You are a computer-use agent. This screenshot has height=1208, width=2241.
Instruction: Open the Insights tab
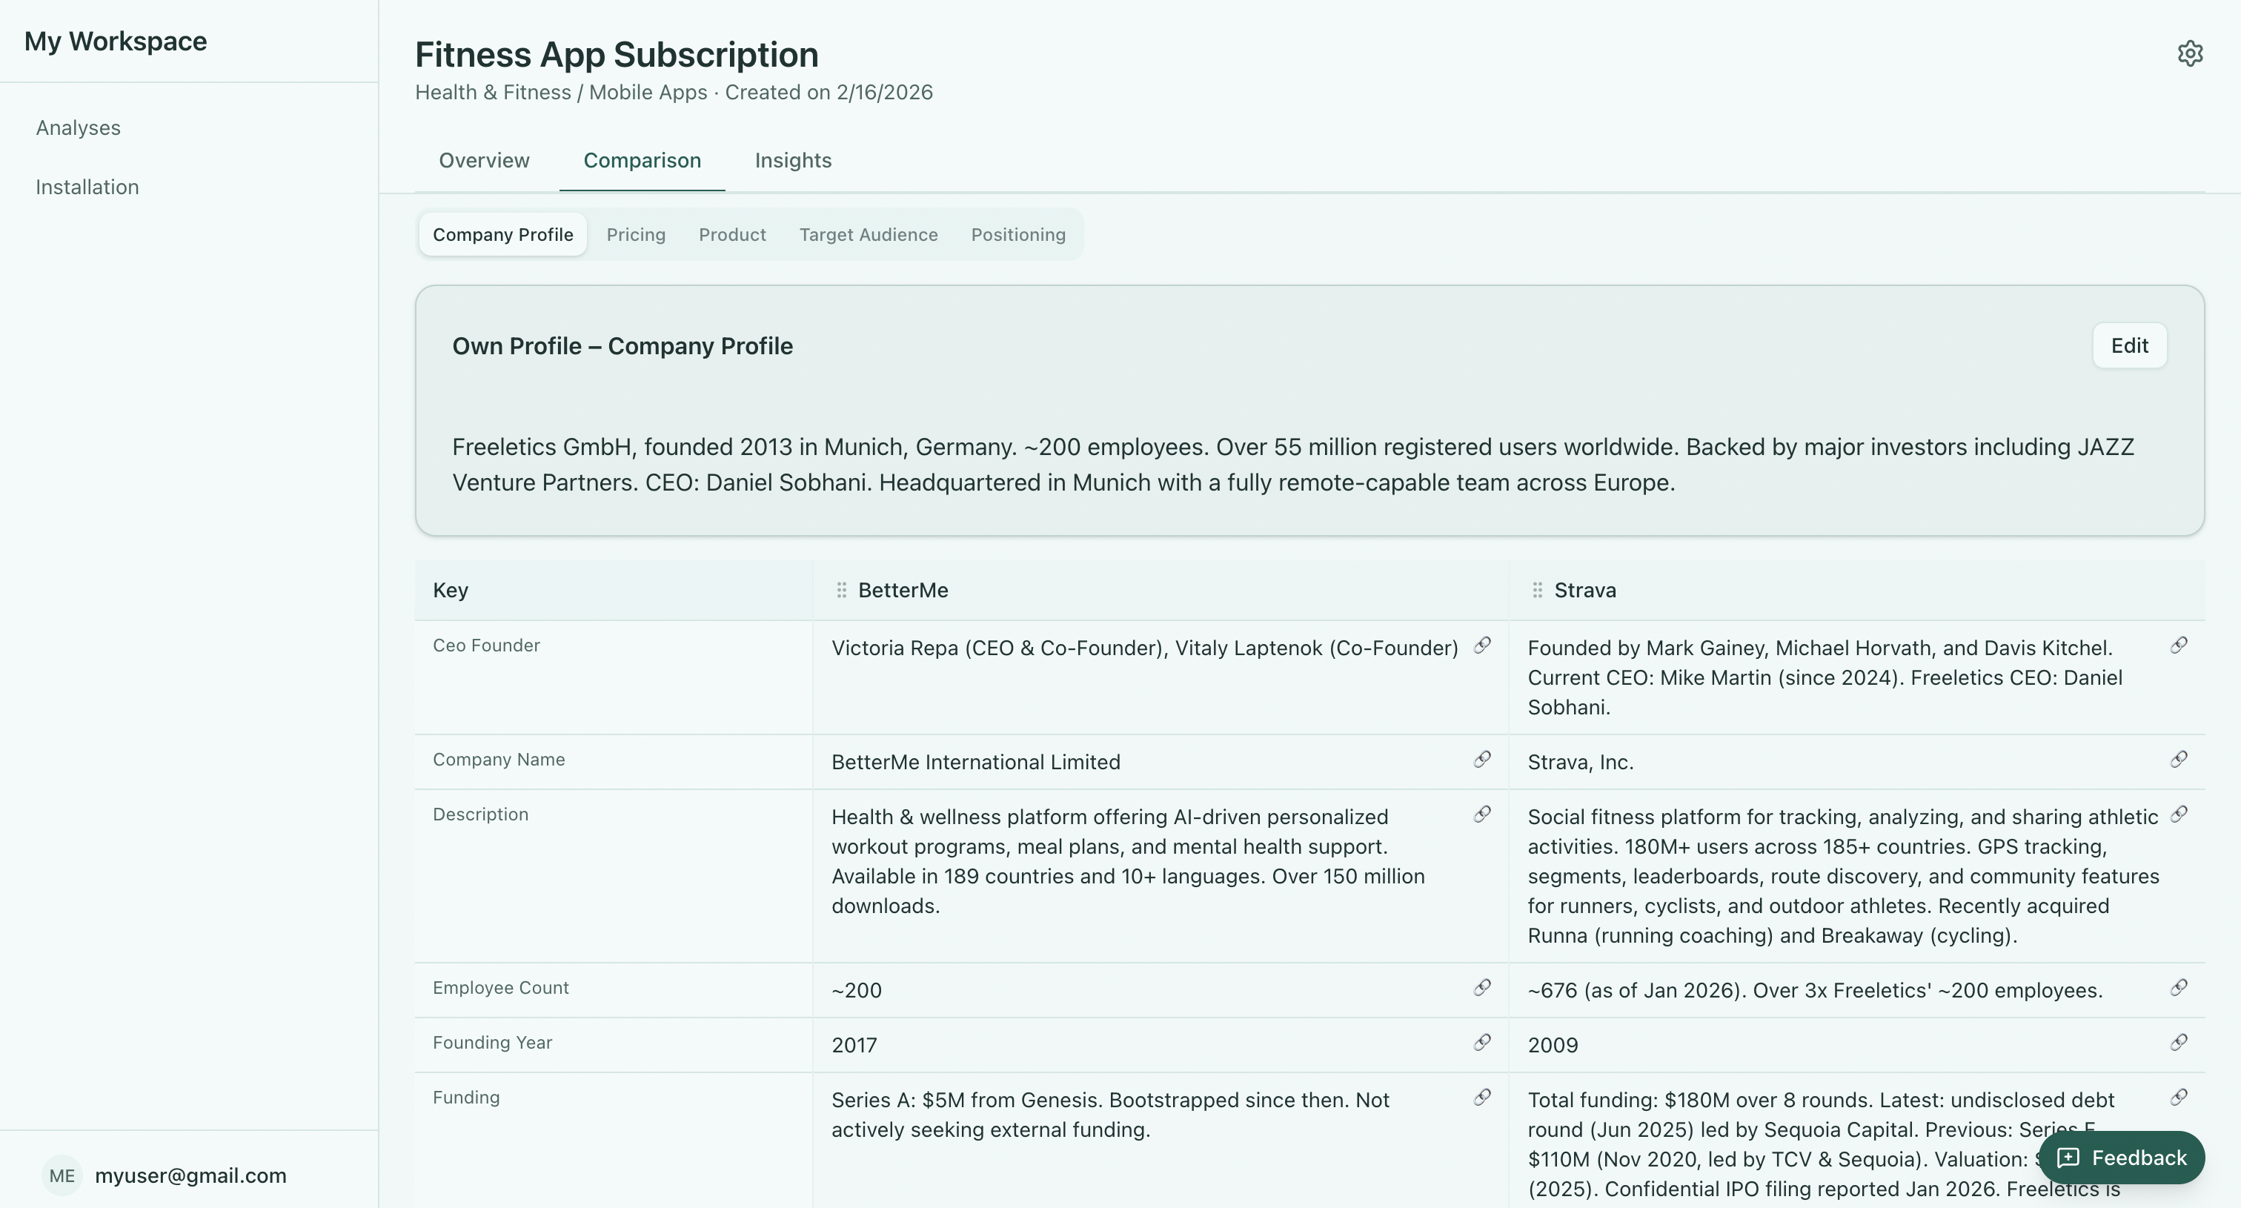(x=792, y=160)
